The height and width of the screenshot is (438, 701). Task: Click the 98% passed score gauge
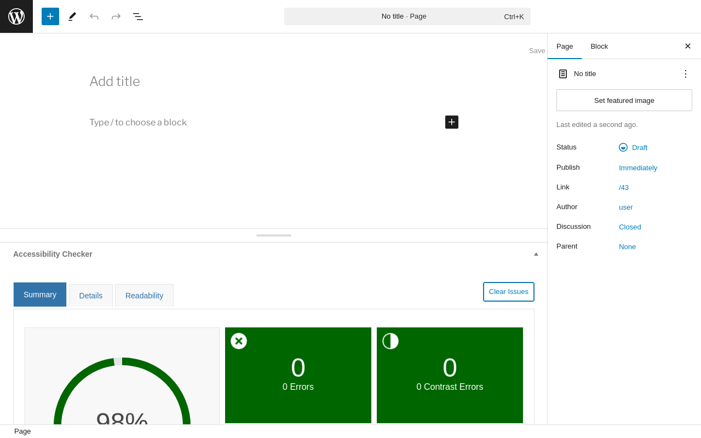tap(122, 391)
